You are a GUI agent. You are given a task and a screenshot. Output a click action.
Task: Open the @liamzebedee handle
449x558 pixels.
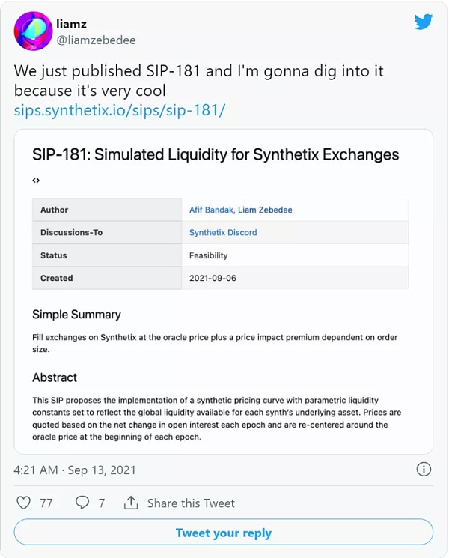tap(96, 40)
